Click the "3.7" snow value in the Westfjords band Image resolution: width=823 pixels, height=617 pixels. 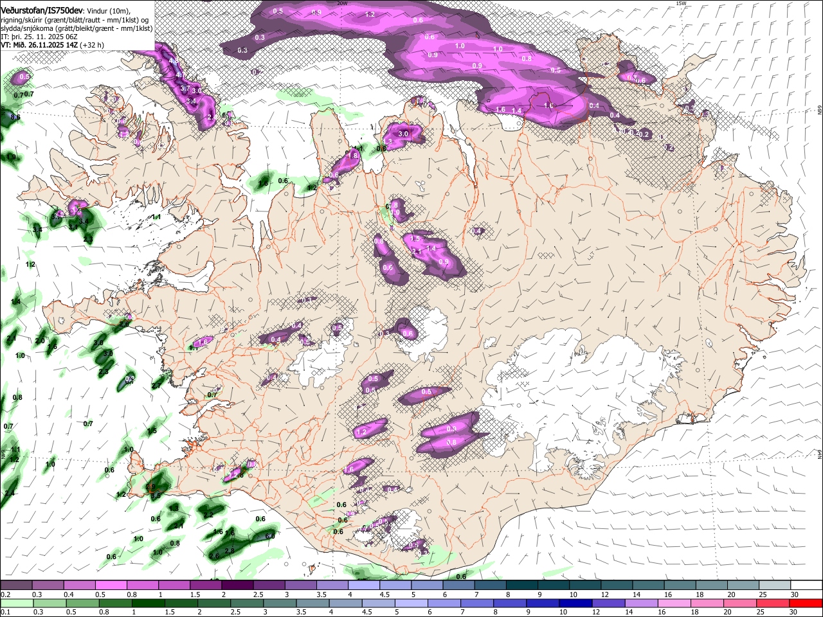click(x=185, y=88)
